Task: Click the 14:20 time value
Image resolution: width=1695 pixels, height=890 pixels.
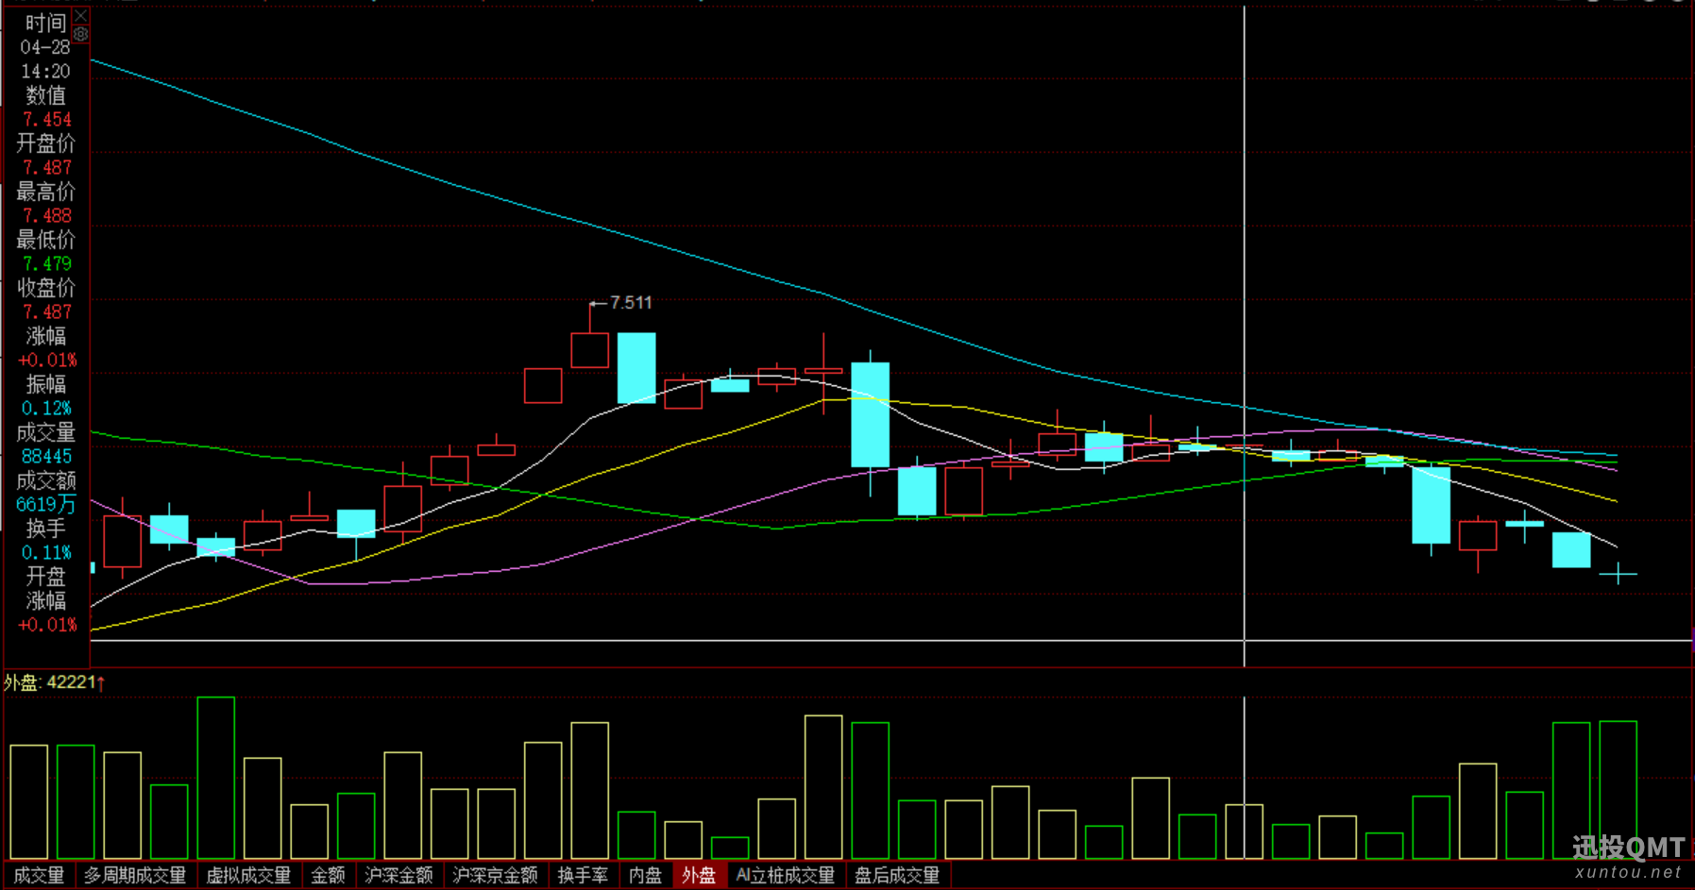Action: coord(45,72)
